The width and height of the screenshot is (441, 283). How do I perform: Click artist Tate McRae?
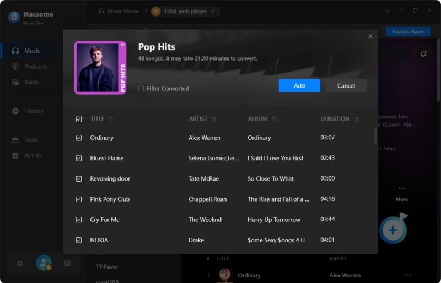(203, 179)
